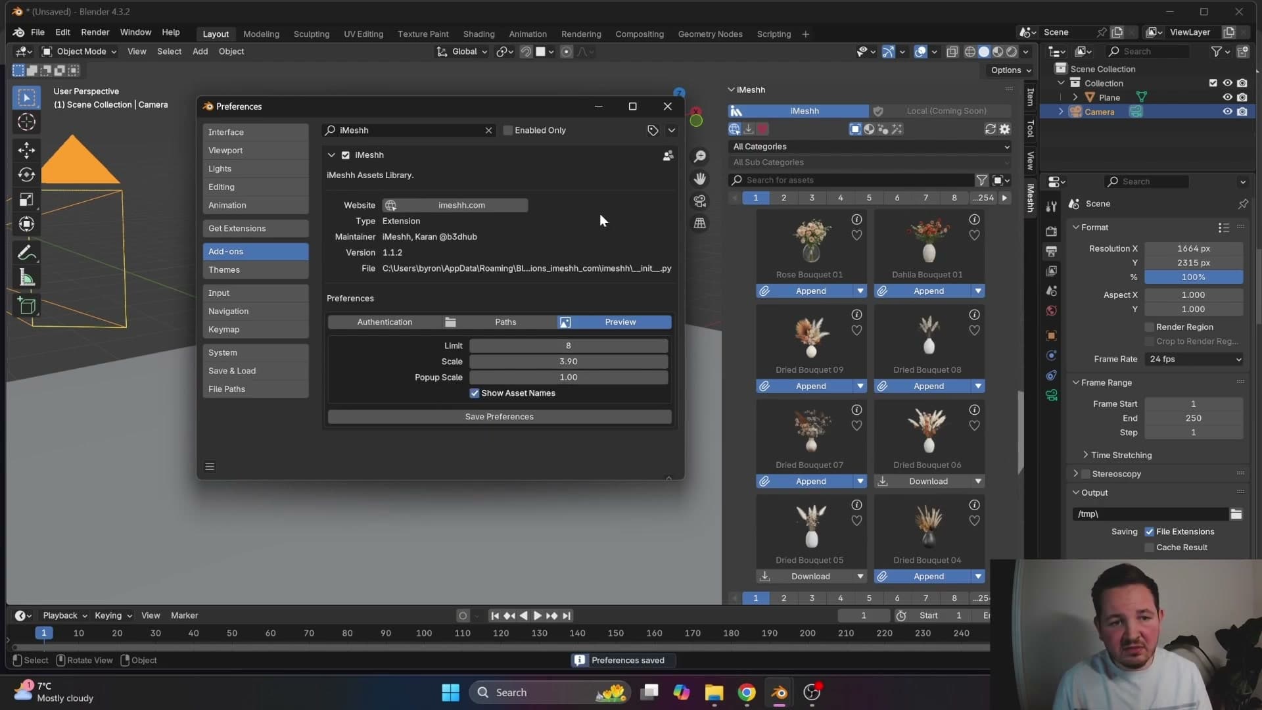The width and height of the screenshot is (1262, 710).
Task: Uncheck Show Asset Names
Action: click(x=475, y=393)
